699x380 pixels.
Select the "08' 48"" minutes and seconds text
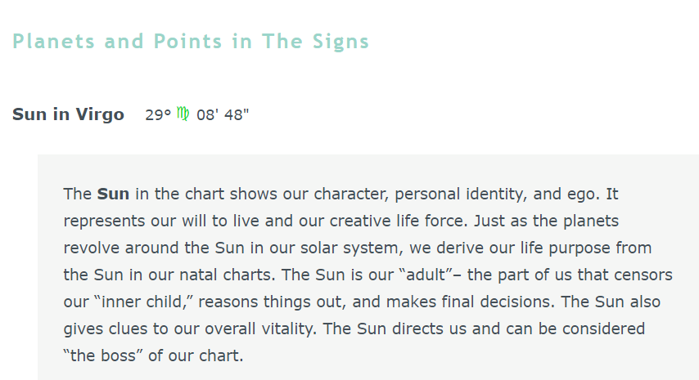223,114
